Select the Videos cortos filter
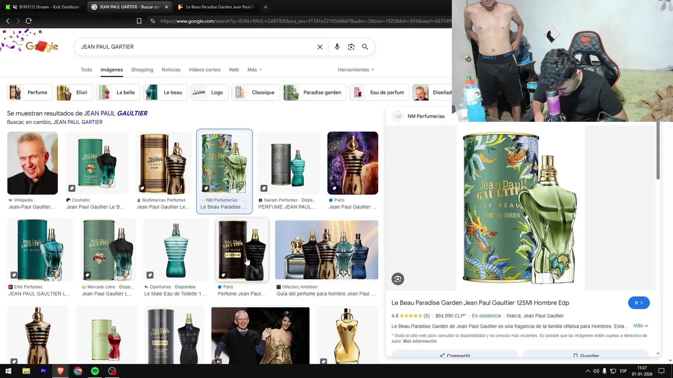The image size is (673, 378). pyautogui.click(x=205, y=70)
